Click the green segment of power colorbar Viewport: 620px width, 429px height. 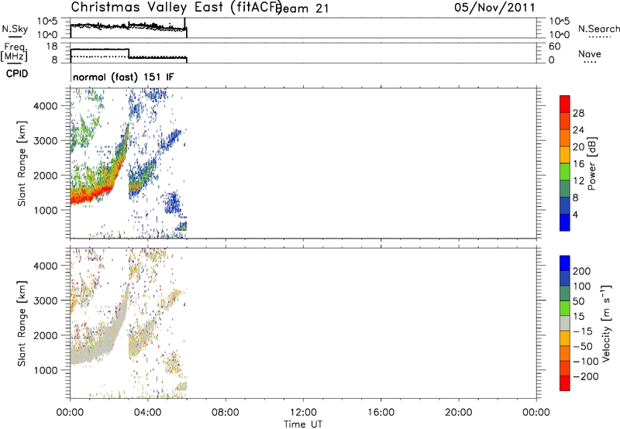[x=565, y=172]
